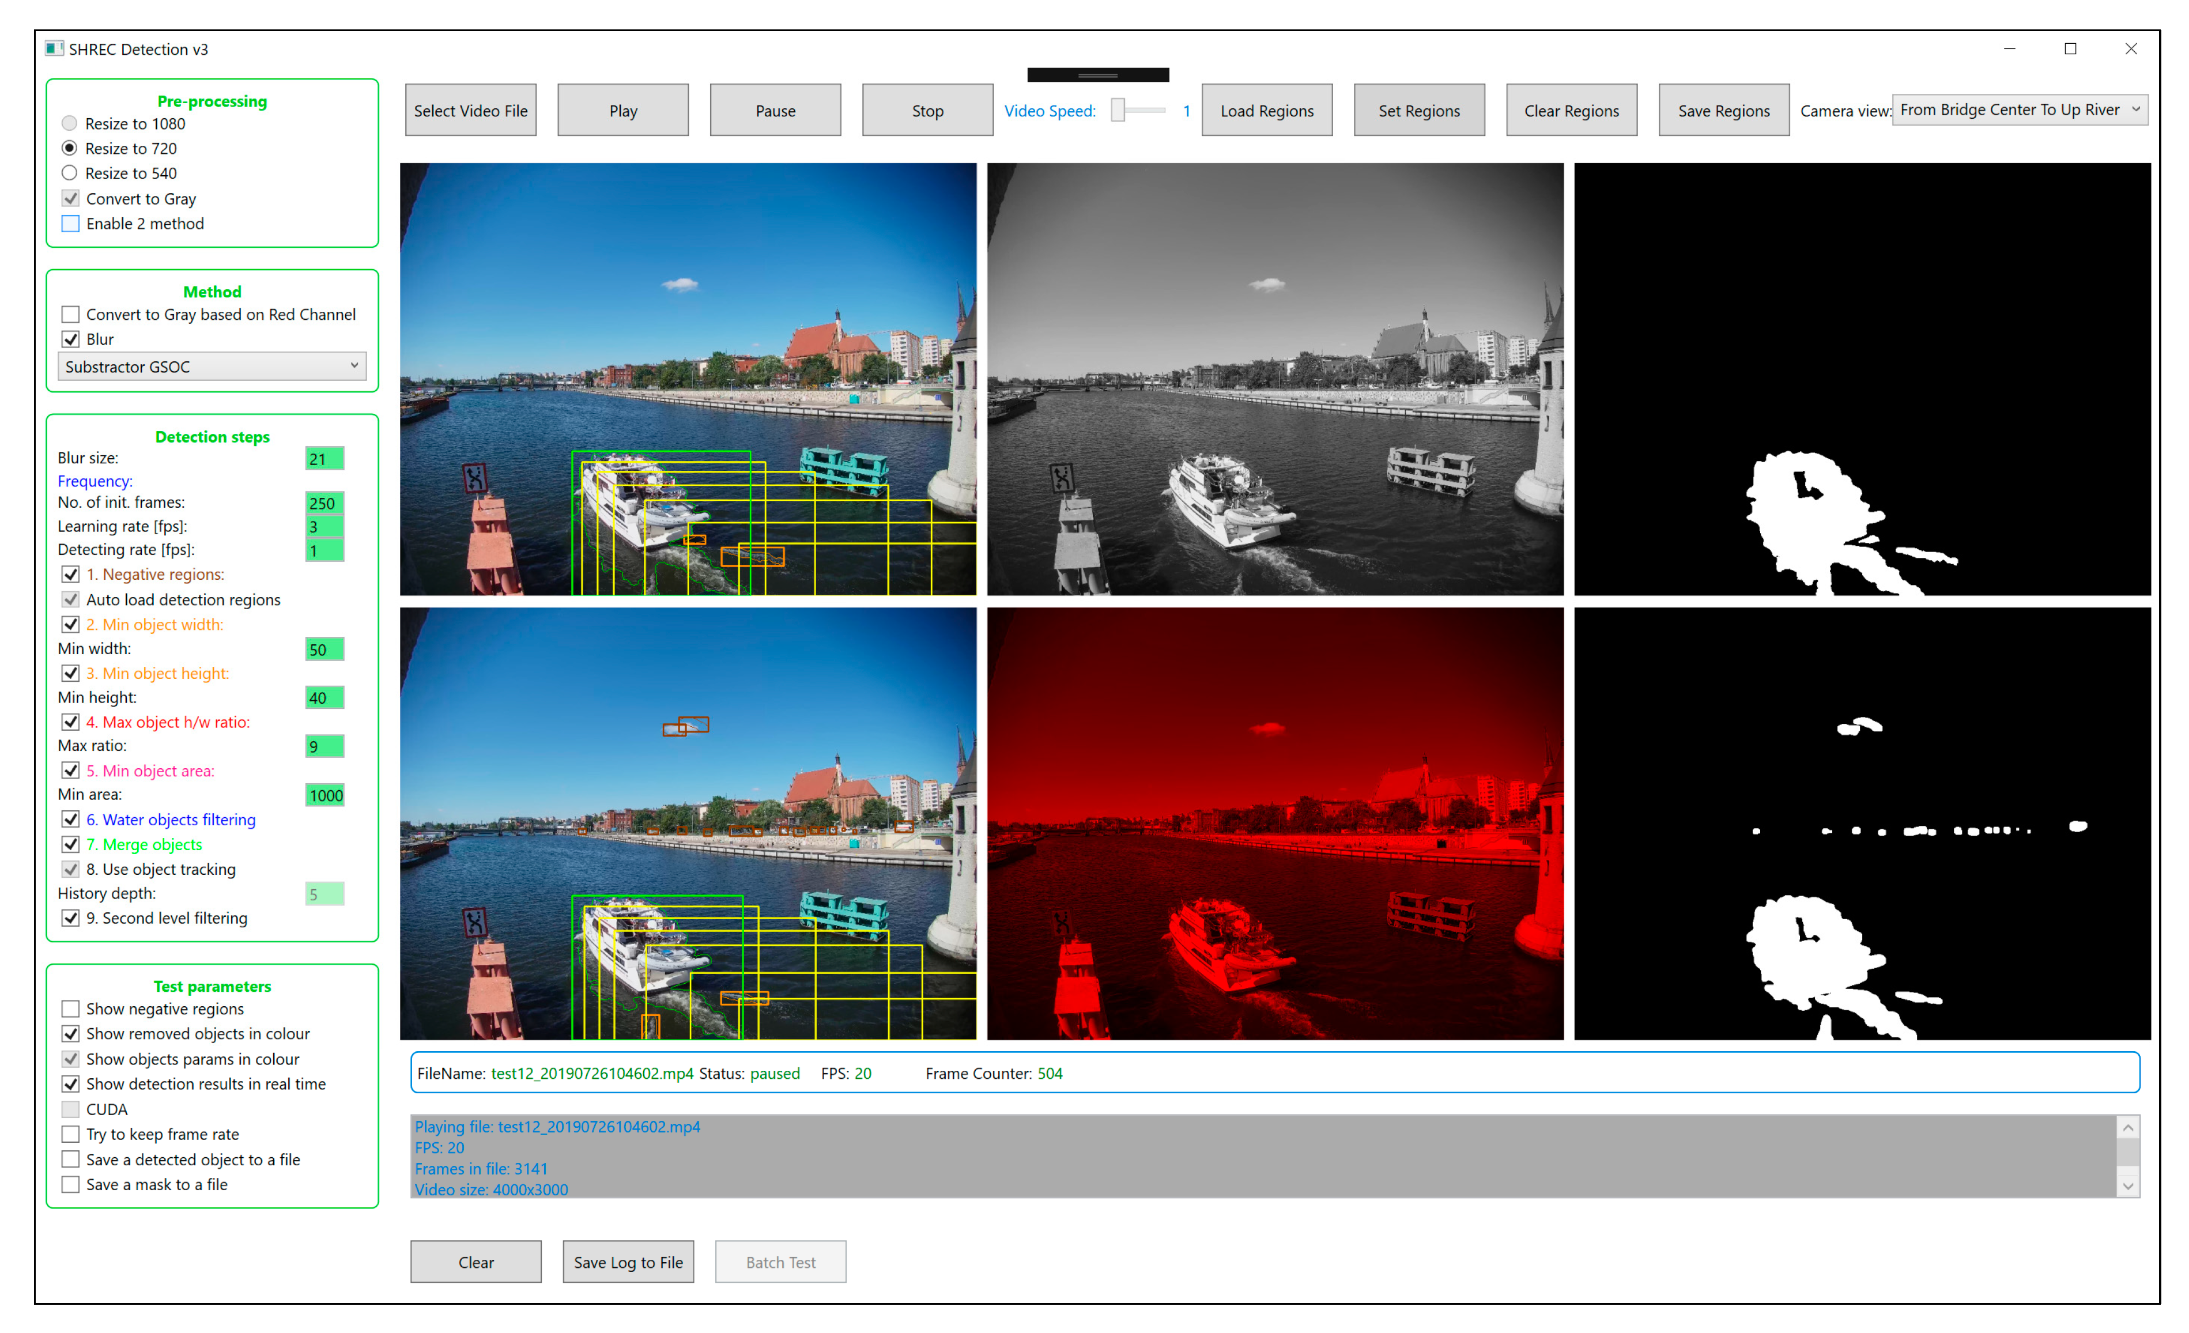2189x1333 pixels.
Task: Enable the Enable 2 method checkbox
Action: click(x=71, y=224)
